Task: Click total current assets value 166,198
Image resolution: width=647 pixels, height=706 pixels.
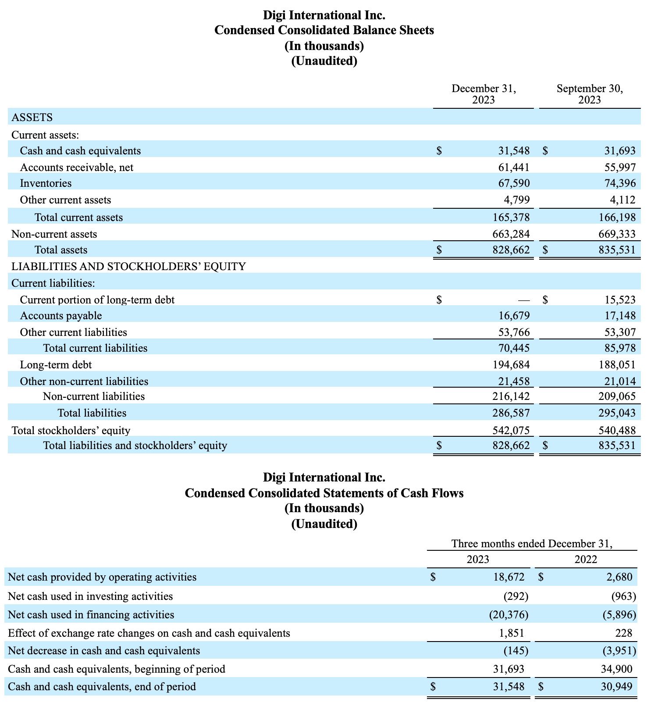Action: pos(617,218)
